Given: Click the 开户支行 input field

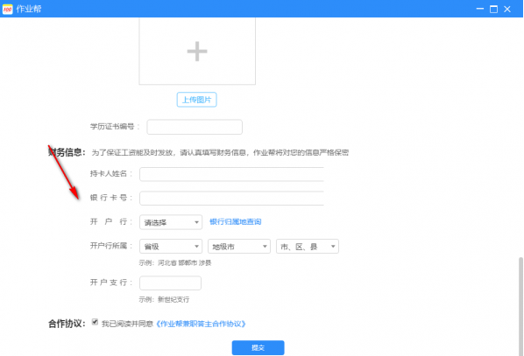Looking at the screenshot, I should coord(171,283).
